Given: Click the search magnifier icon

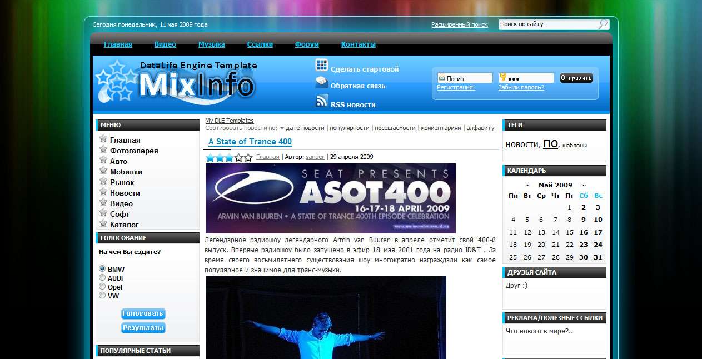Looking at the screenshot, I should (602, 24).
